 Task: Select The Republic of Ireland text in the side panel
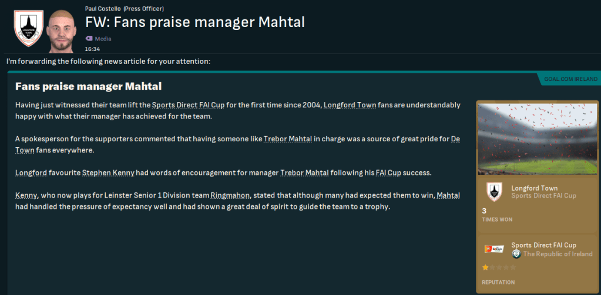(558, 254)
